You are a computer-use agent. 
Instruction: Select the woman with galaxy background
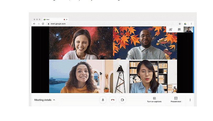81,43
